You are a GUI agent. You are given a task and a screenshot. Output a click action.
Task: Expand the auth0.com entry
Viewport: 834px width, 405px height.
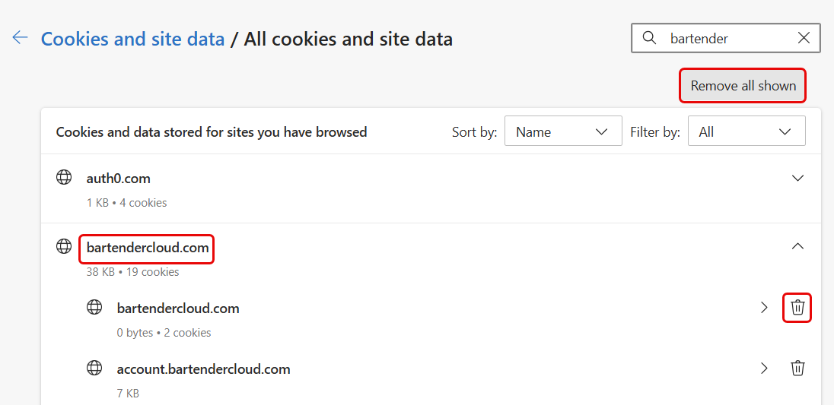pos(797,179)
